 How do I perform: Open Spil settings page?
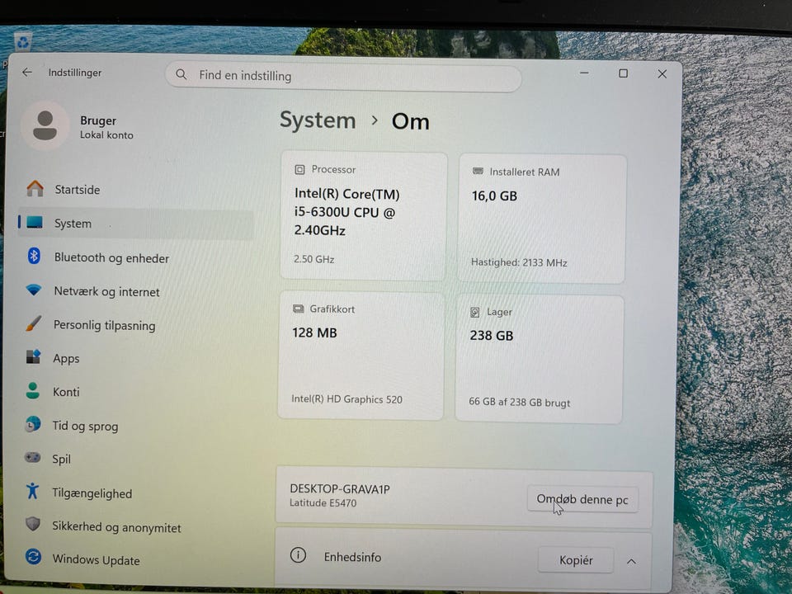pyautogui.click(x=134, y=459)
